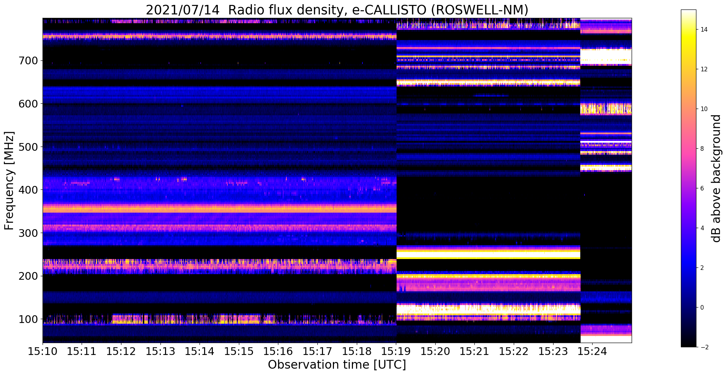This screenshot has height=375, width=727.
Task: Click the 15:17 time tick label
Action: pyautogui.click(x=318, y=351)
